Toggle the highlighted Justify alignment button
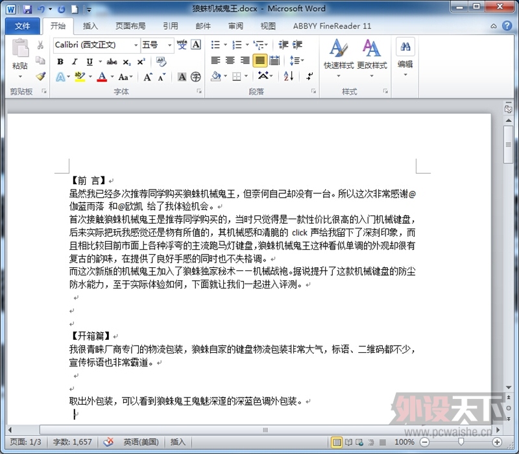The image size is (519, 454). (260, 60)
